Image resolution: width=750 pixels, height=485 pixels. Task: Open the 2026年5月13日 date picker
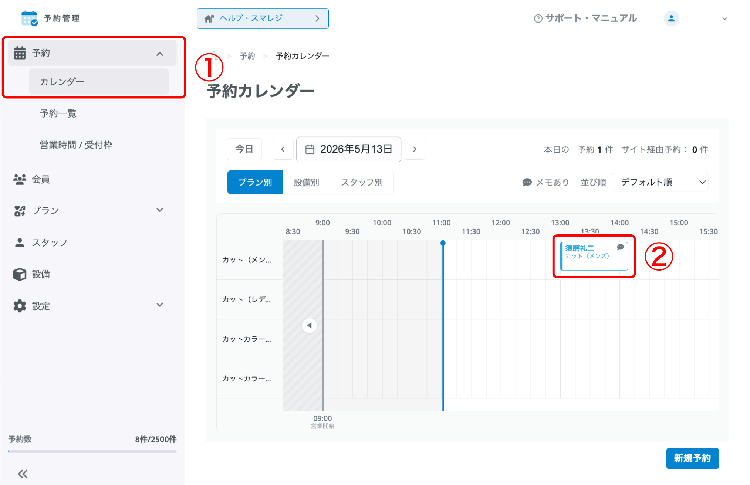(x=348, y=149)
